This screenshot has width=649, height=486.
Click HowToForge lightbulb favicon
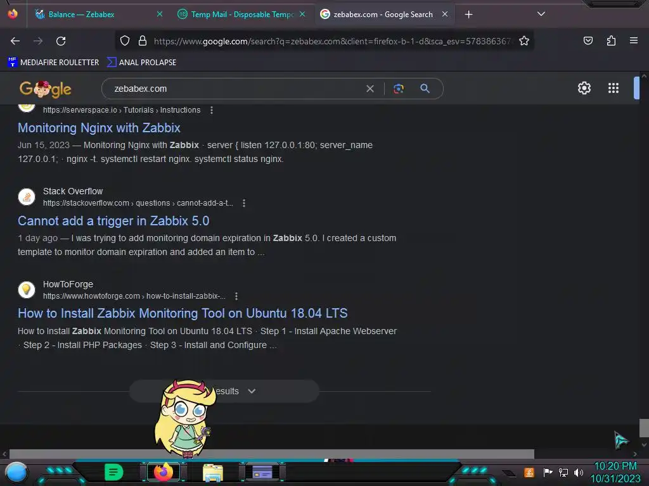(27, 290)
